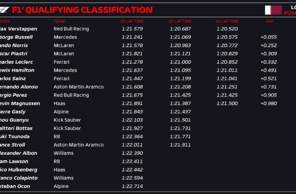Viewport: 296px width, 194px height.
Task: Select Max Verstappen's driver name
Action: (x=18, y=29)
